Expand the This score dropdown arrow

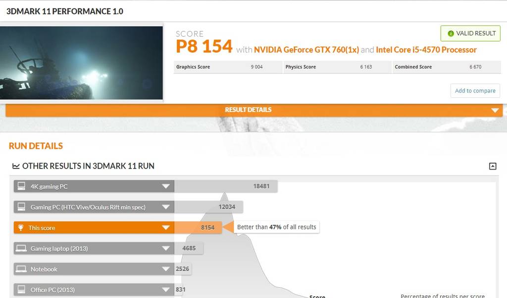coord(165,228)
